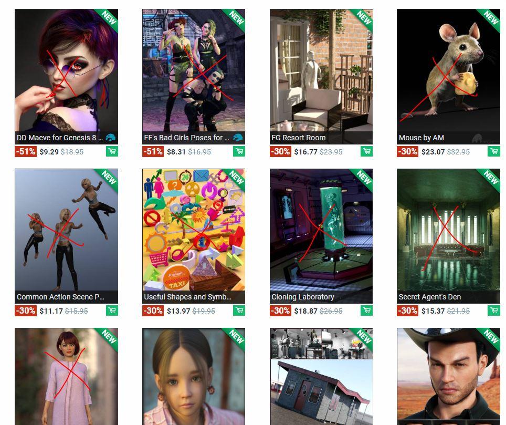The width and height of the screenshot is (506, 425).
Task: Open the Mouse by AM product link
Action: click(x=421, y=138)
